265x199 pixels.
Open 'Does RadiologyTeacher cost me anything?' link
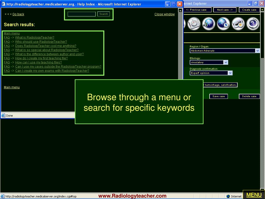pos(46,46)
